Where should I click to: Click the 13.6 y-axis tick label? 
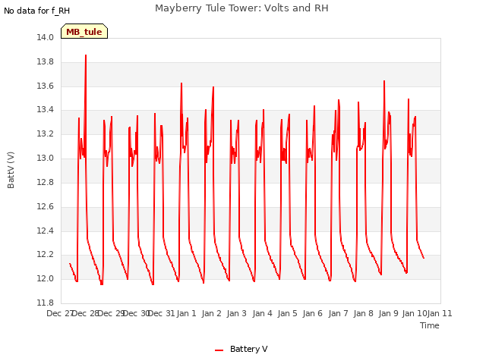45,86
